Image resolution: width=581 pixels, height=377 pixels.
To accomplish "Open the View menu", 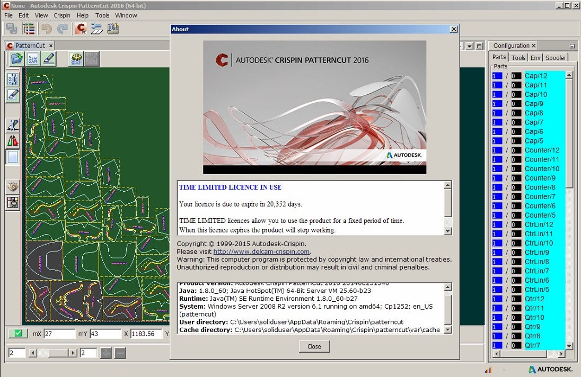I will [41, 15].
